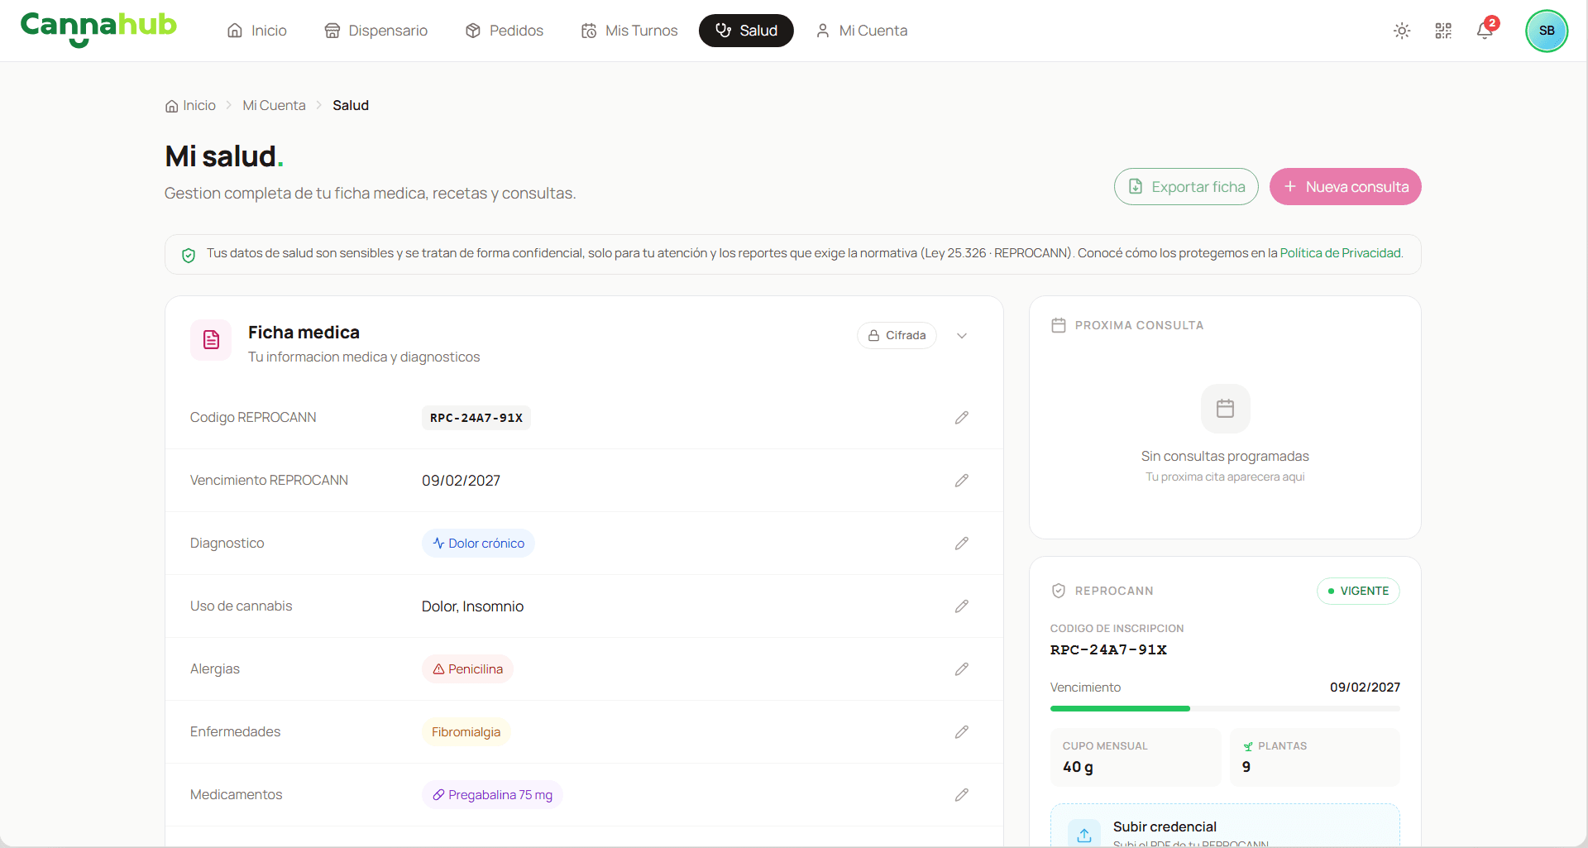
Task: Open the QR code scanner icon
Action: pos(1443,31)
